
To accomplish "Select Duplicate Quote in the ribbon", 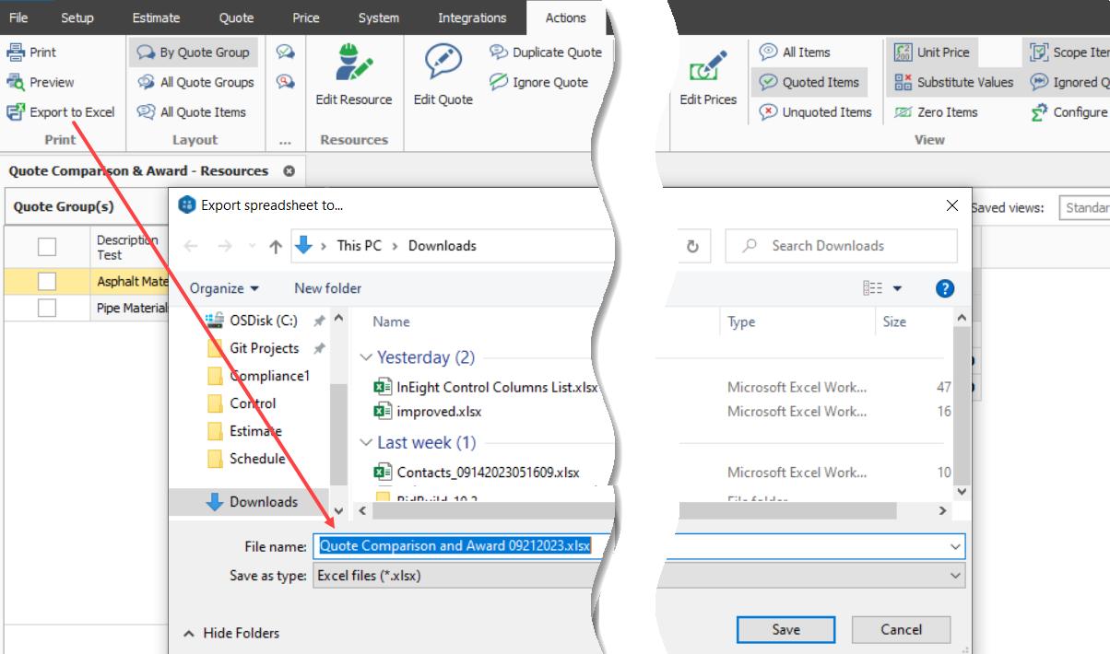I will pos(498,53).
